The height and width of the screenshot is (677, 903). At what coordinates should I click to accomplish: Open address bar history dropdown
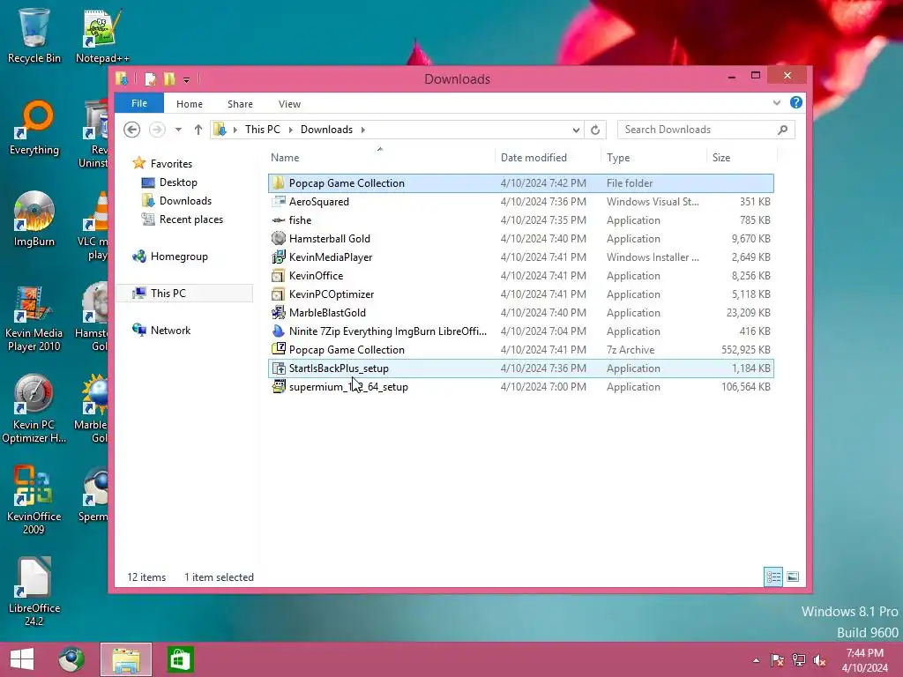(576, 130)
